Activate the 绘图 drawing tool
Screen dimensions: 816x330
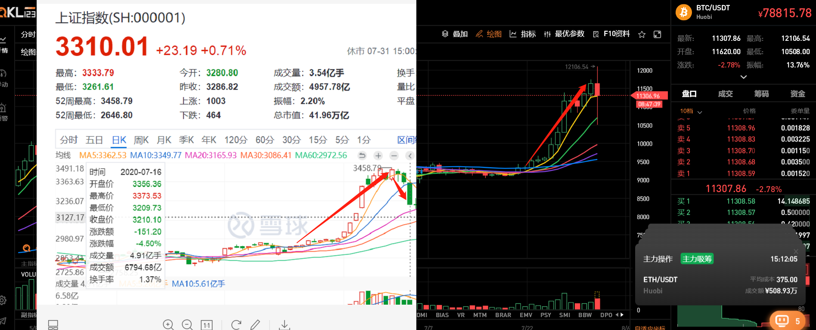[x=489, y=34]
